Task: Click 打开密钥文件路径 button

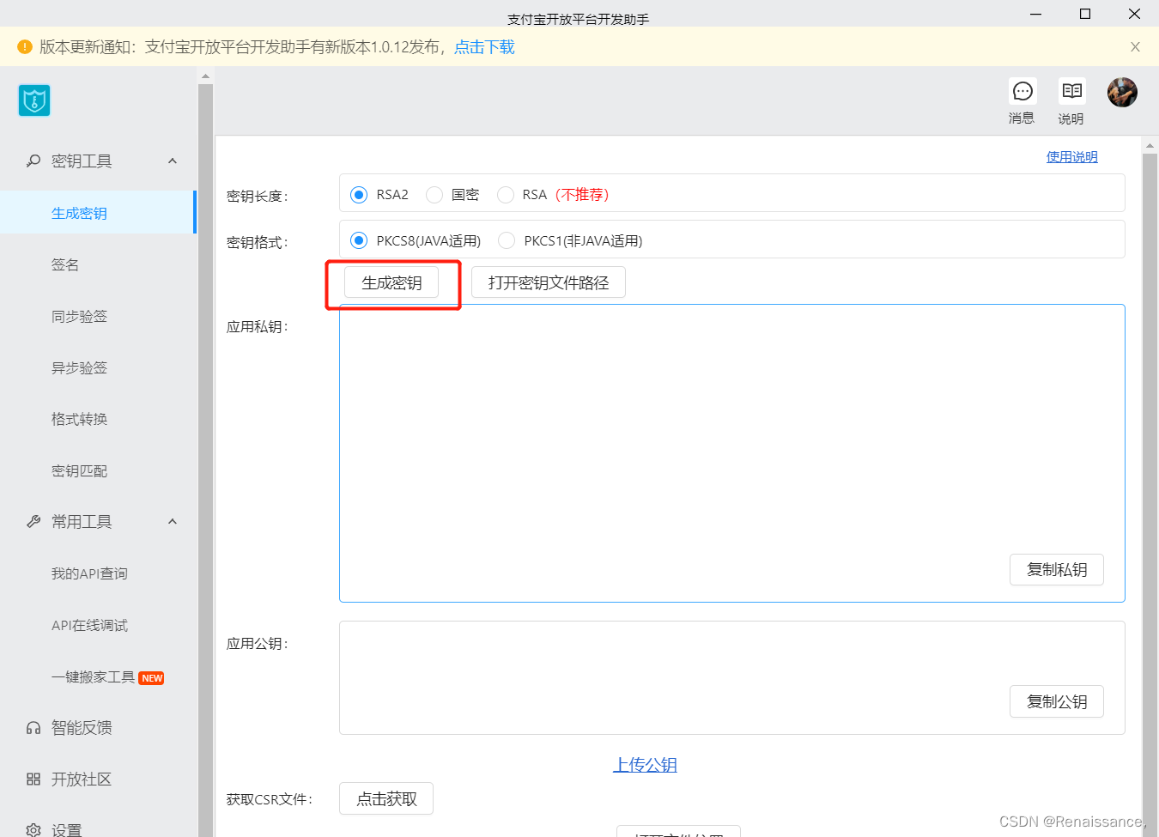Action: (549, 282)
